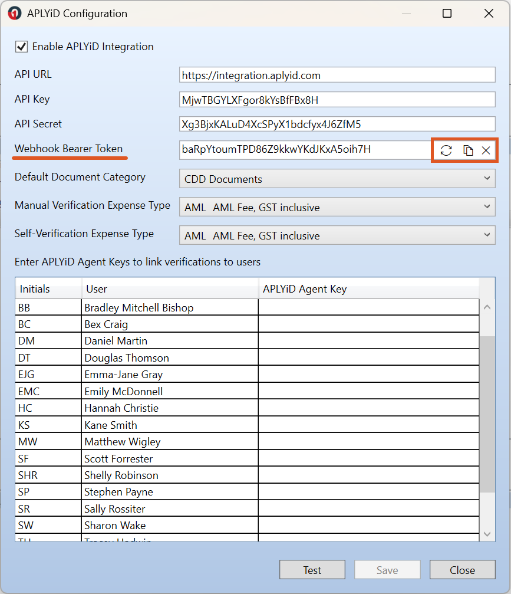
Task: Click the Save button
Action: 387,570
